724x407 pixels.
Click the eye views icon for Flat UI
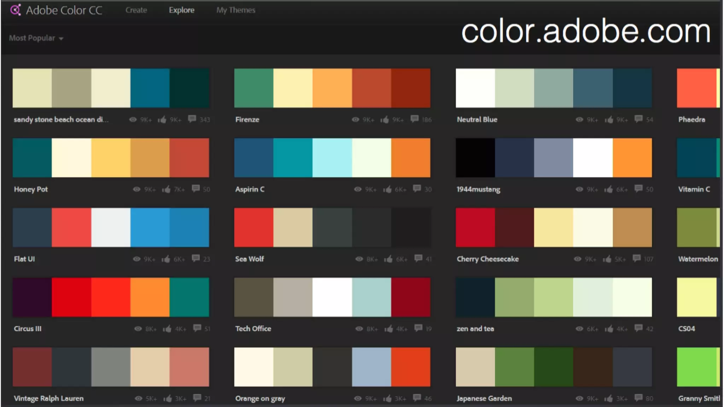coord(137,259)
